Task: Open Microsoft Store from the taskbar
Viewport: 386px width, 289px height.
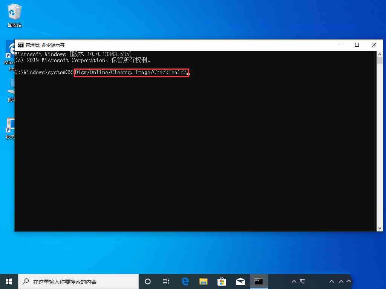Action: click(222, 281)
